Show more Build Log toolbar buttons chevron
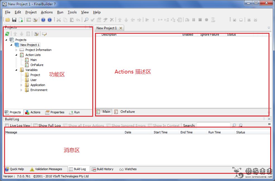Screen dimensions: 275x181 pyautogui.click(x=269, y=124)
